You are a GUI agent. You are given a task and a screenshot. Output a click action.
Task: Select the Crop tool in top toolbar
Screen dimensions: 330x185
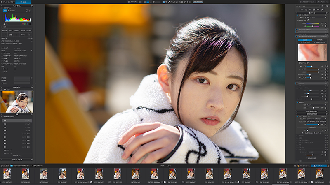[x=166, y=2]
